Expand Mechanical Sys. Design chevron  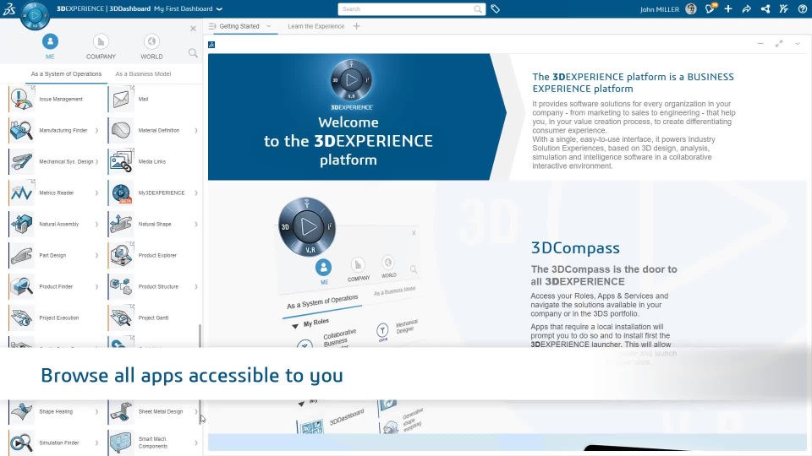coord(96,162)
